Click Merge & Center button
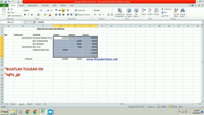Screen dimensions: 204x115 coord(82,15)
